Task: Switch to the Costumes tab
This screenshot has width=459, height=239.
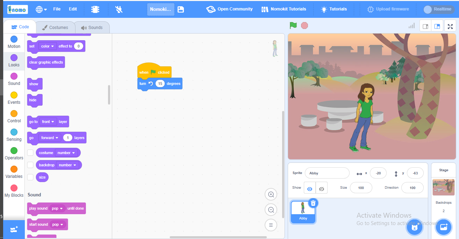Action: tap(55, 27)
